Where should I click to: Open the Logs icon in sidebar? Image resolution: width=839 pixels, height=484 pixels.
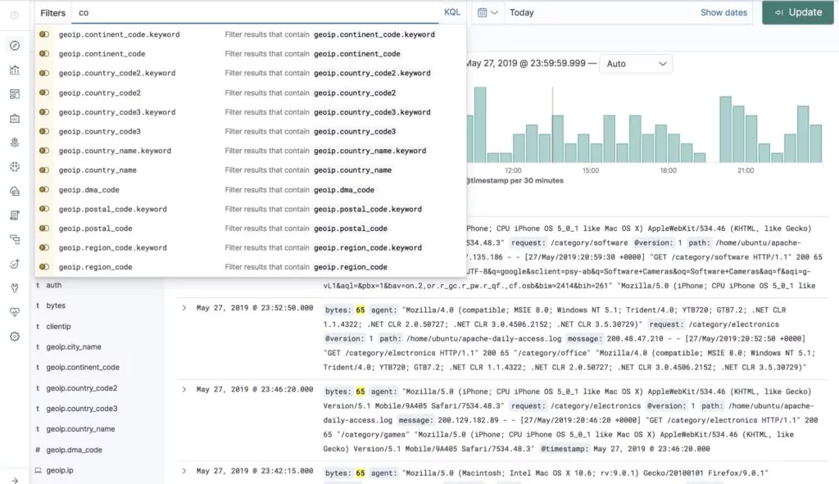coord(15,215)
